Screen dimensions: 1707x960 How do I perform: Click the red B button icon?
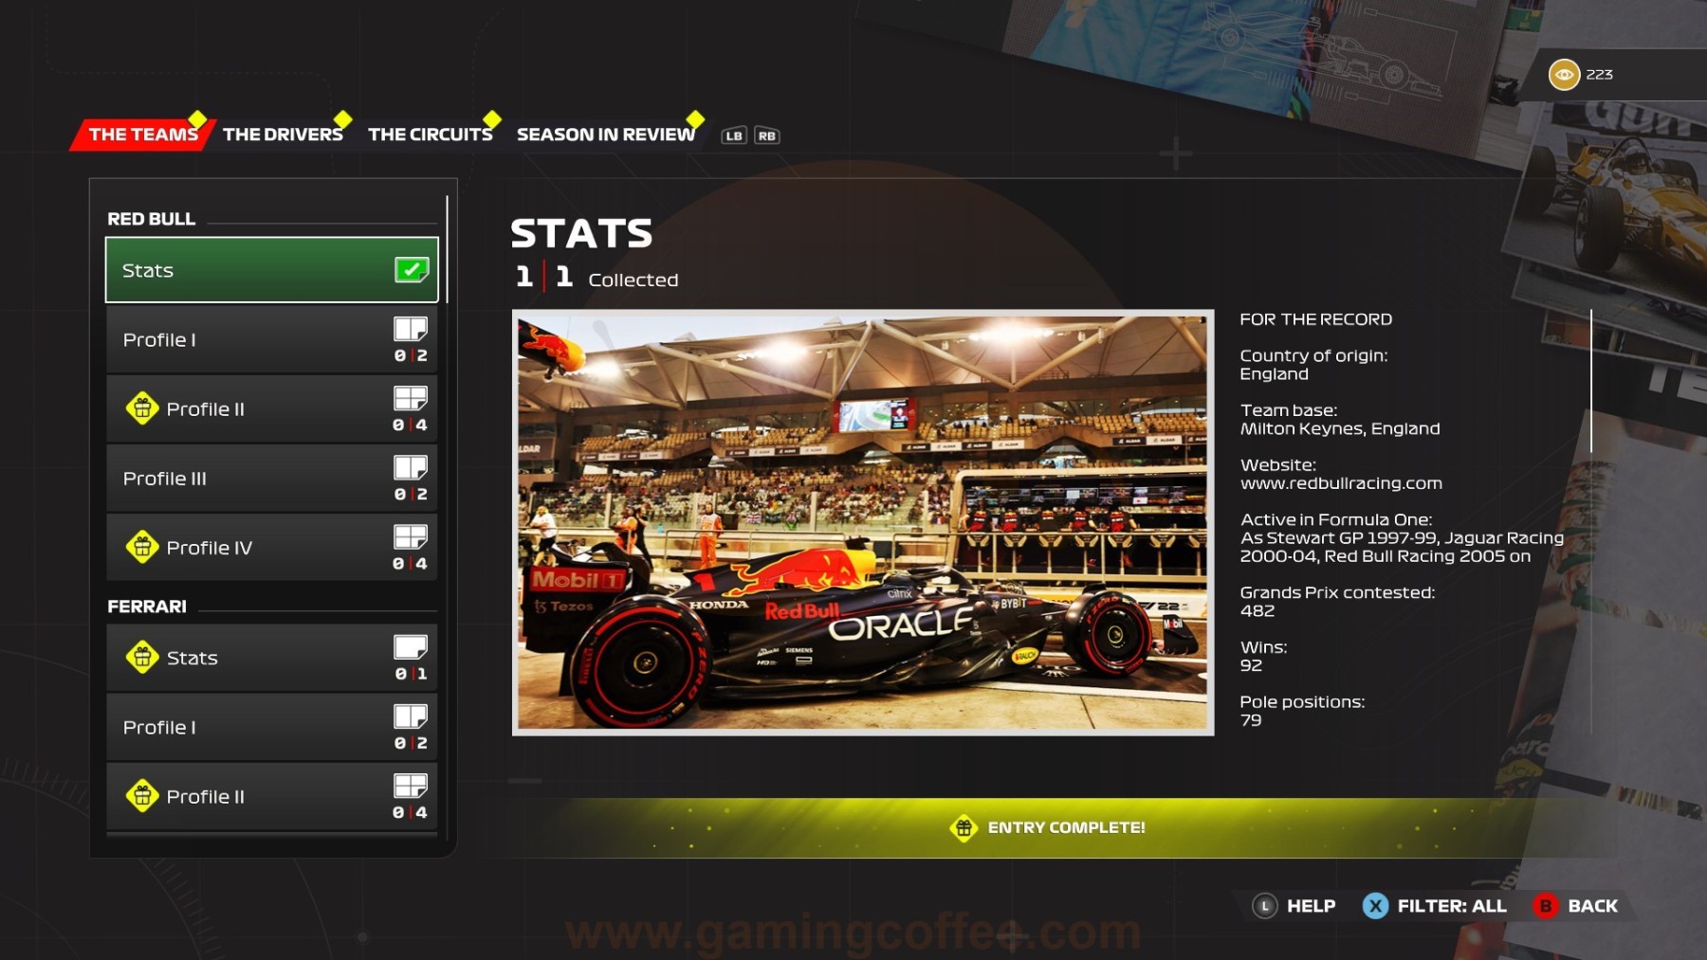click(x=1546, y=906)
